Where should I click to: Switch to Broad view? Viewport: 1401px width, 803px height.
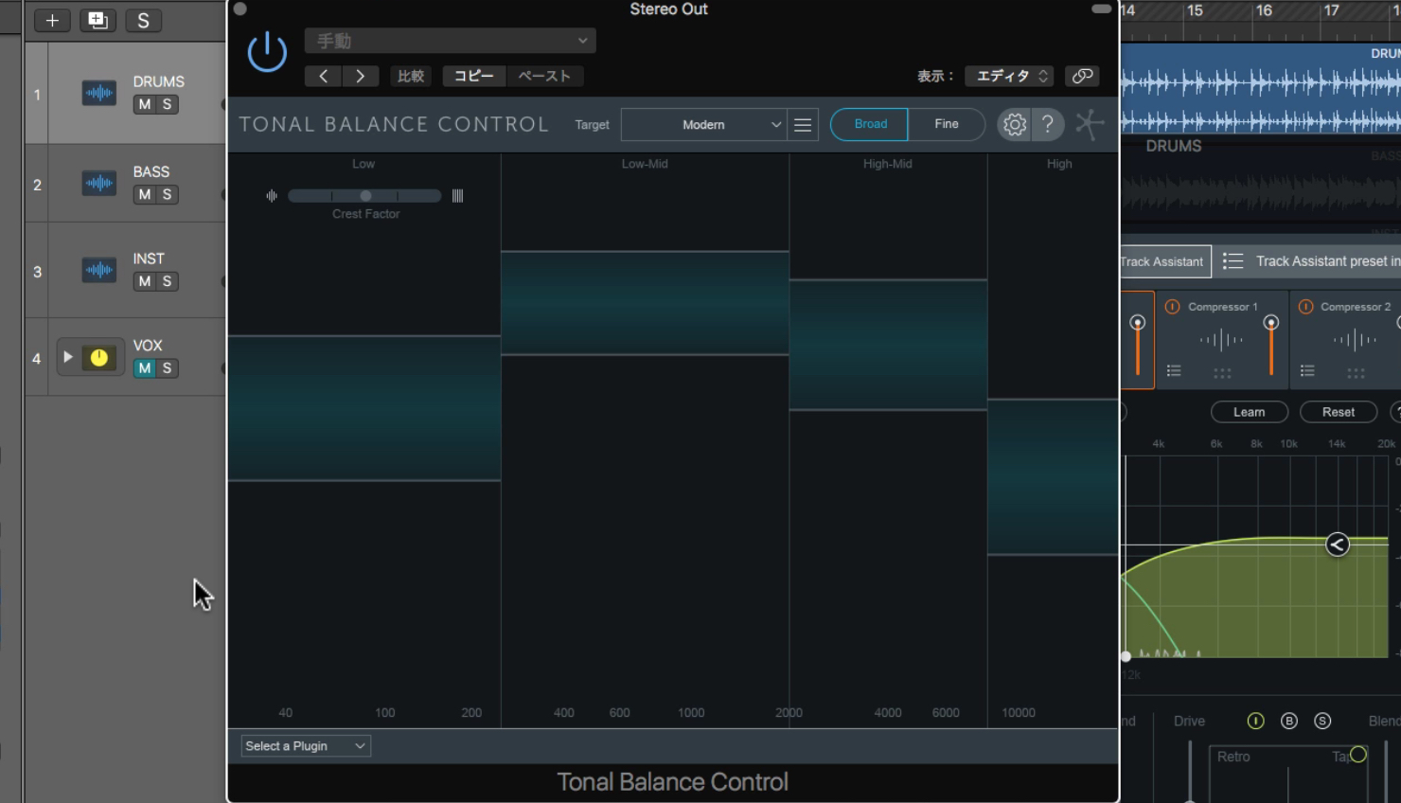point(869,124)
